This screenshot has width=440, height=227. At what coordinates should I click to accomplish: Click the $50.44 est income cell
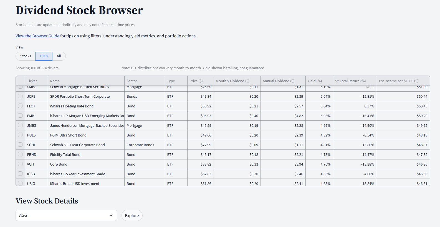403,96
